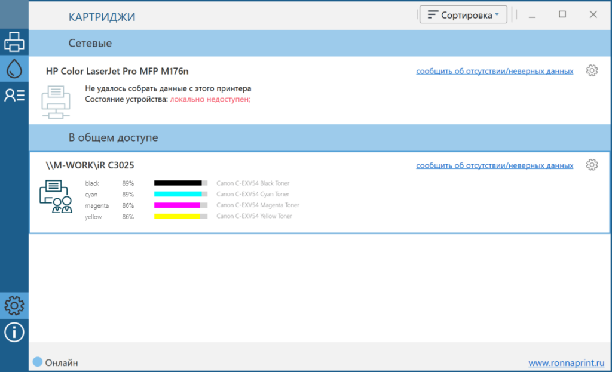Click the yellow toner level bar
This screenshot has width=612, height=372.
point(180,217)
